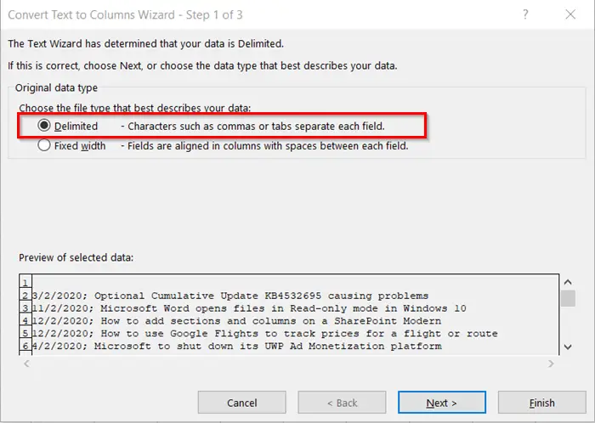The height and width of the screenshot is (423, 595).
Task: Click preview row 6 UWP Ad Monetization line
Action: pyautogui.click(x=237, y=346)
